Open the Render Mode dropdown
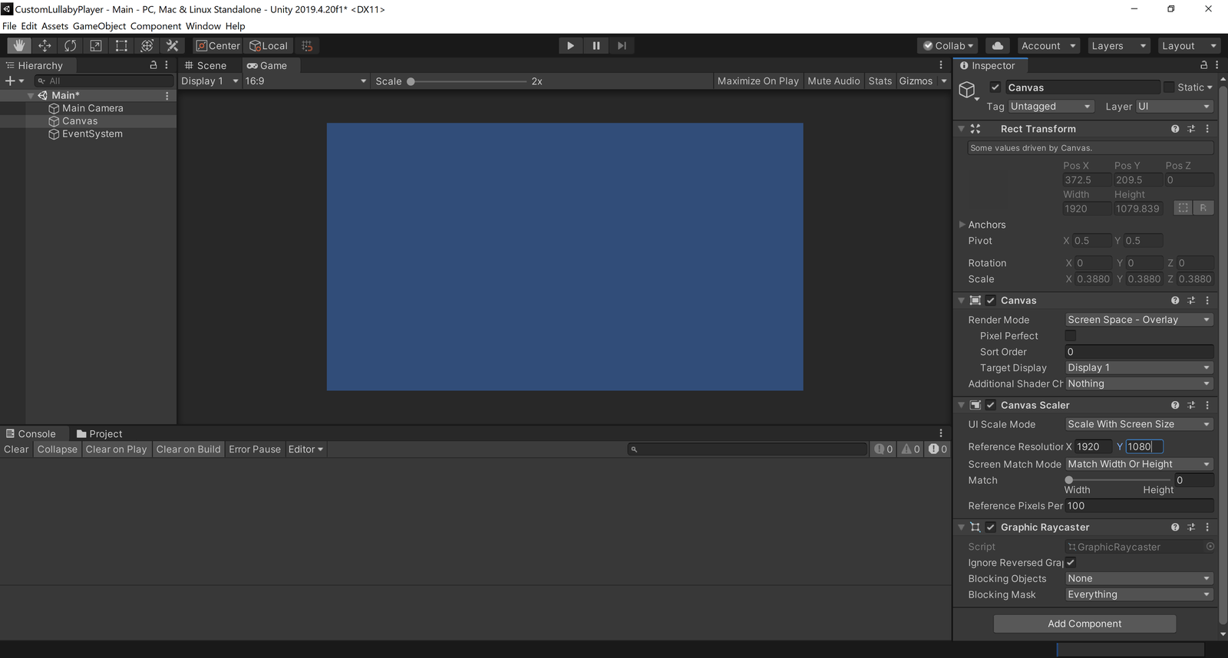The width and height of the screenshot is (1228, 658). [1139, 320]
